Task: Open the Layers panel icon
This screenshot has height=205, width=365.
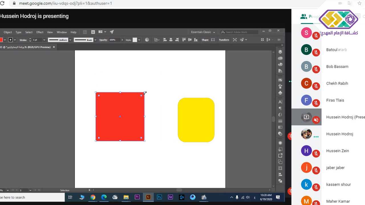Action: (x=280, y=52)
